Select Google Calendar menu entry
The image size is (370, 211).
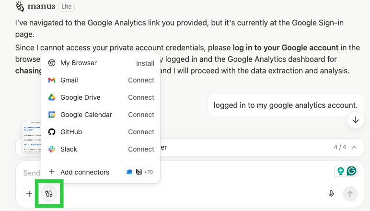[86, 115]
